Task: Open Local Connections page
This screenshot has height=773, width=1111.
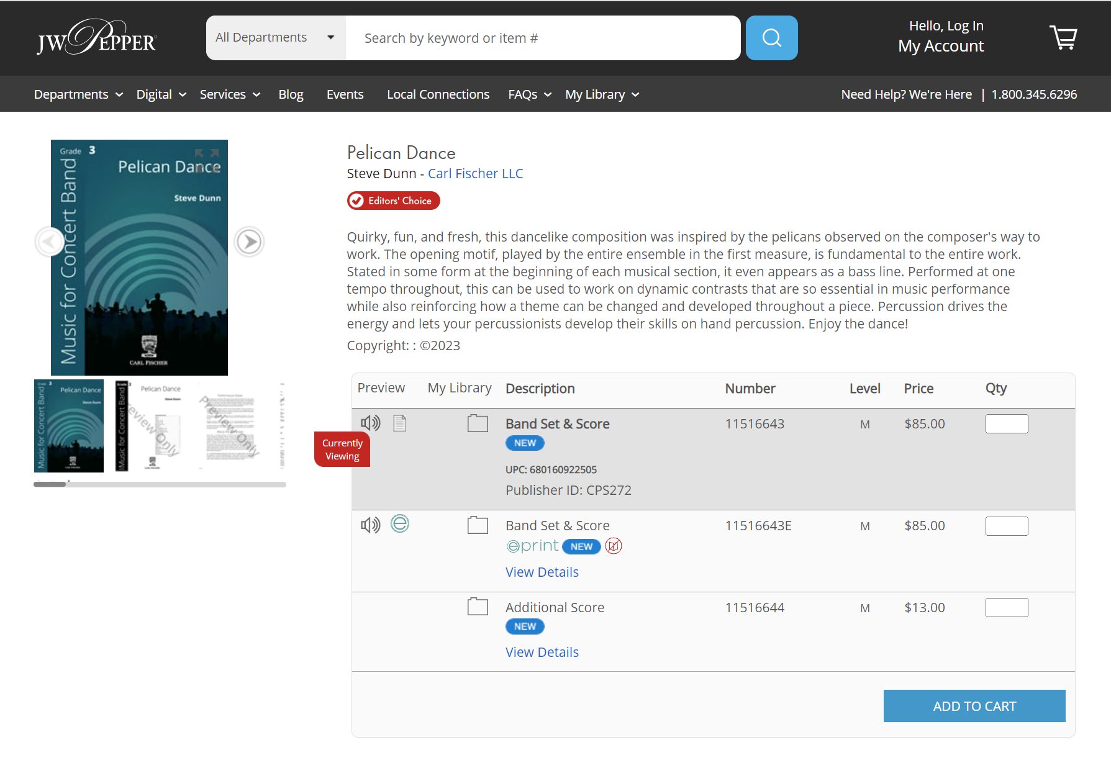Action: coord(438,94)
